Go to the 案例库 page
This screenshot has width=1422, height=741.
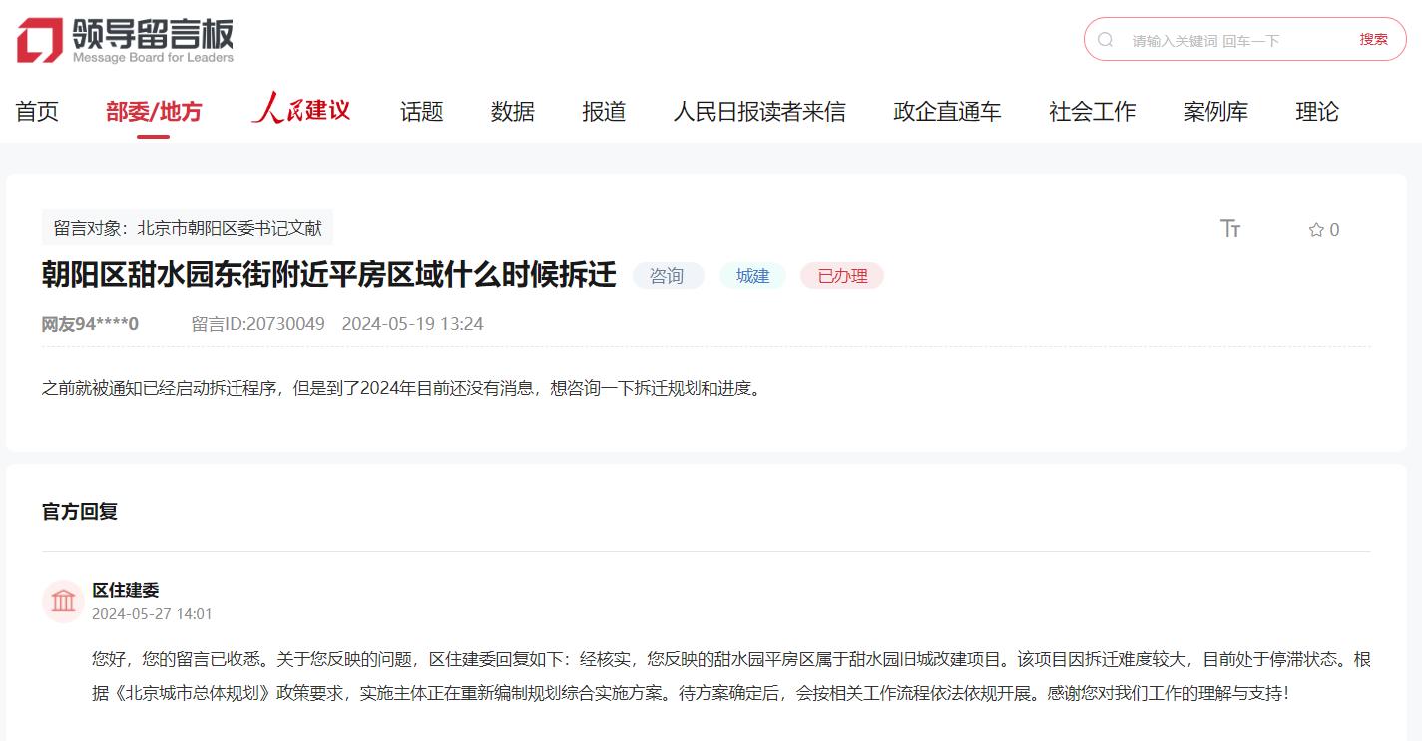point(1214,112)
